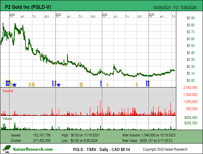Click the gold dollar sign just after 2022 start
203x154 pixels.
pos(12,85)
